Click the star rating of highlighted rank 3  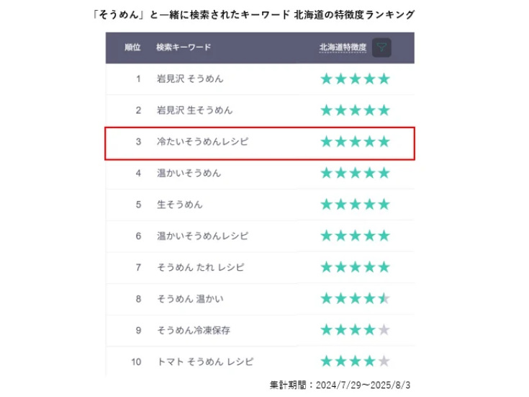356,142
